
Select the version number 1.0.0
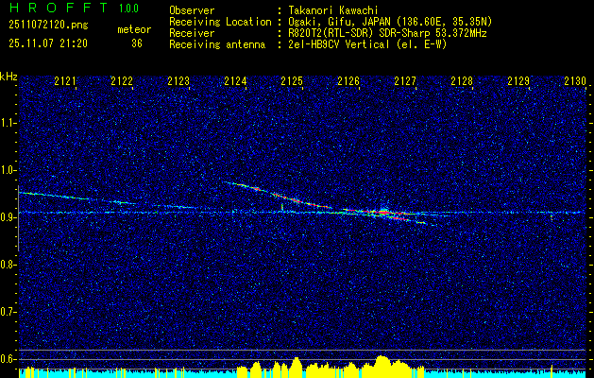click(128, 9)
